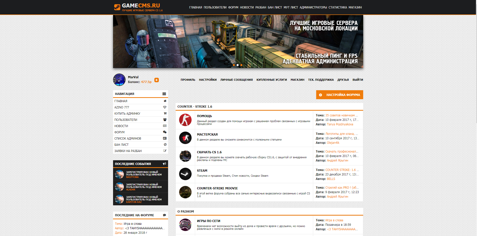Open author Tanya Pozdnyakova's profile
This screenshot has width=477, height=236.
coord(340,124)
